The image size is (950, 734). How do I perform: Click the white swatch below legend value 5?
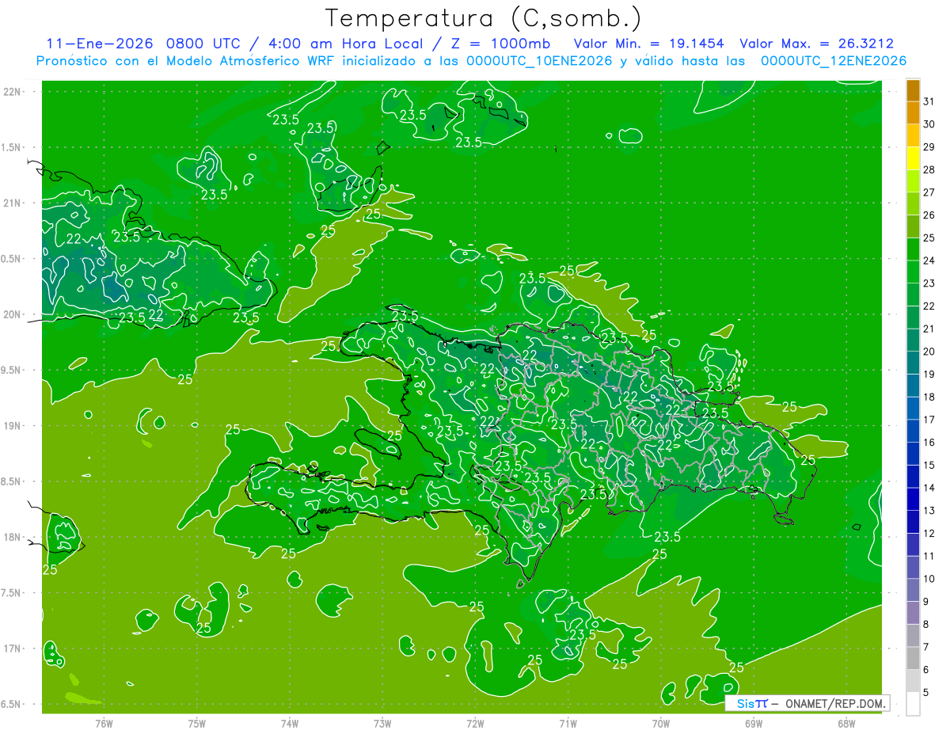pyautogui.click(x=913, y=704)
